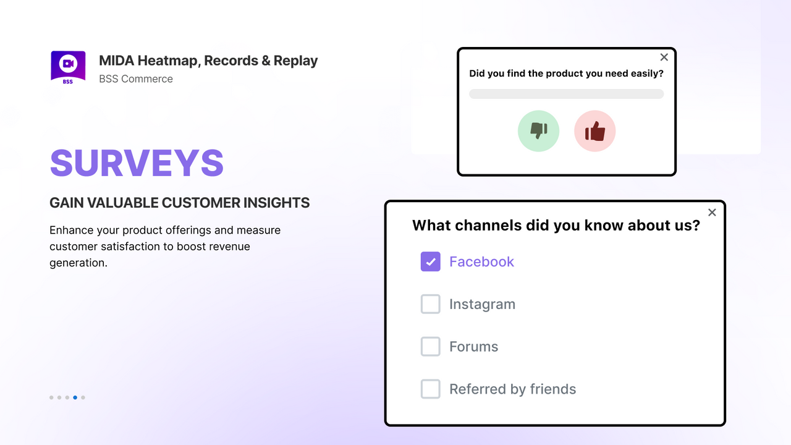Select the active fourth slide dot
Screen dimensions: 791x445
tap(75, 397)
